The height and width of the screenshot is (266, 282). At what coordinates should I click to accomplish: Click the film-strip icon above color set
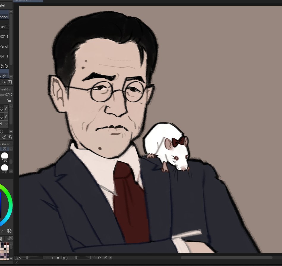pyautogui.click(x=1, y=239)
